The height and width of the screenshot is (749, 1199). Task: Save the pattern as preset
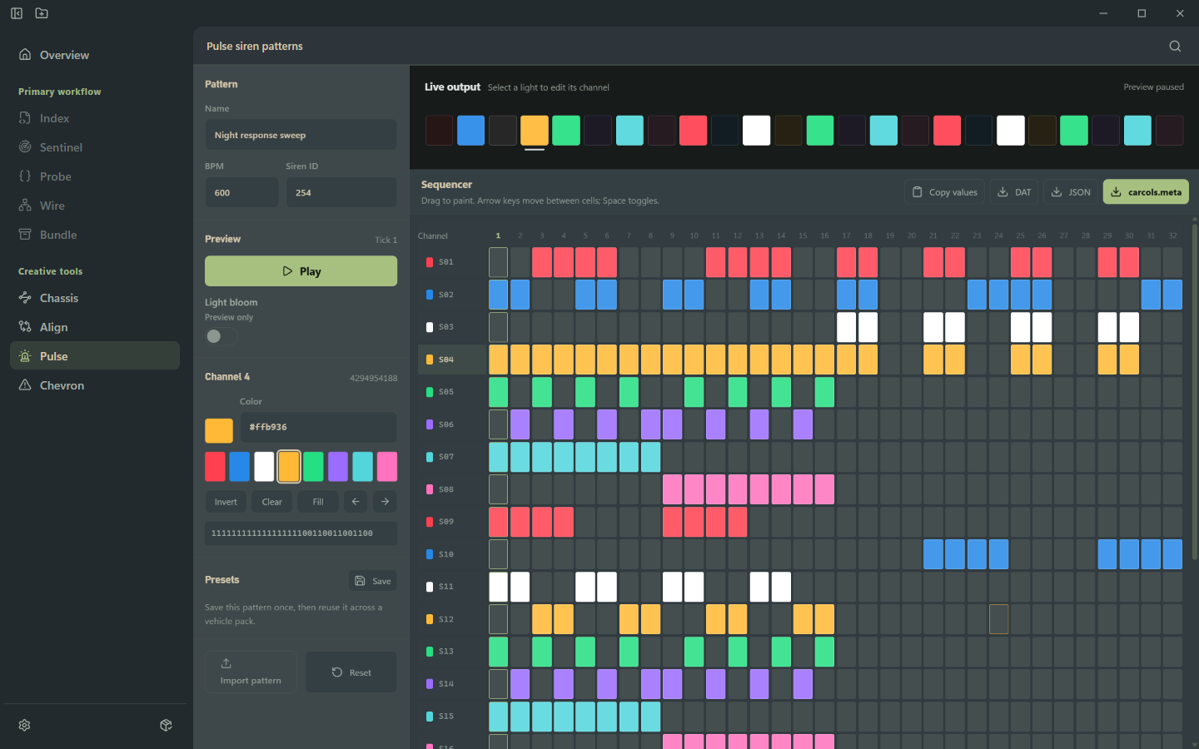[x=373, y=581]
